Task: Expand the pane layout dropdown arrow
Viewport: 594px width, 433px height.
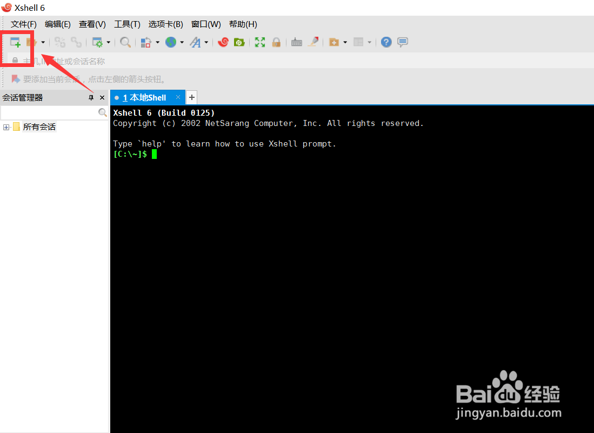Action: point(369,42)
